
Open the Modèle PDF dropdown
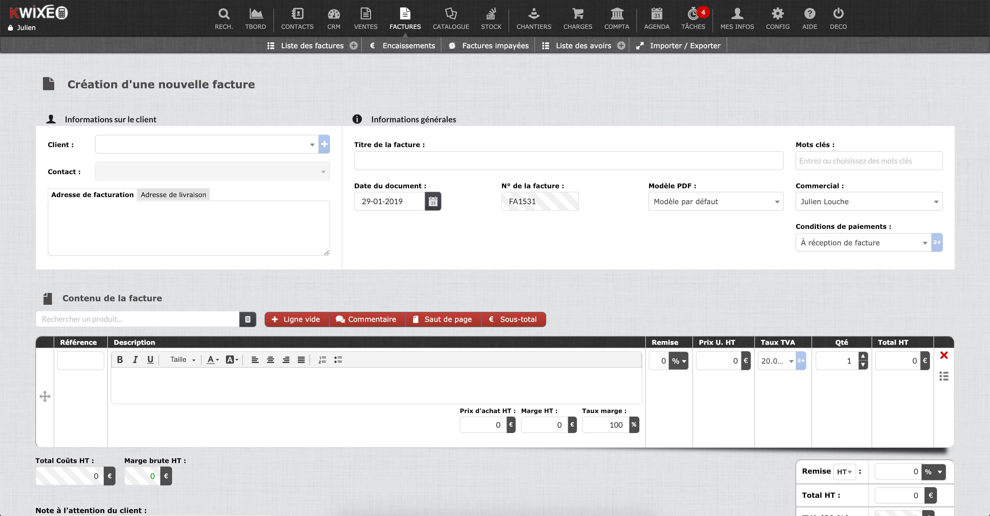716,202
